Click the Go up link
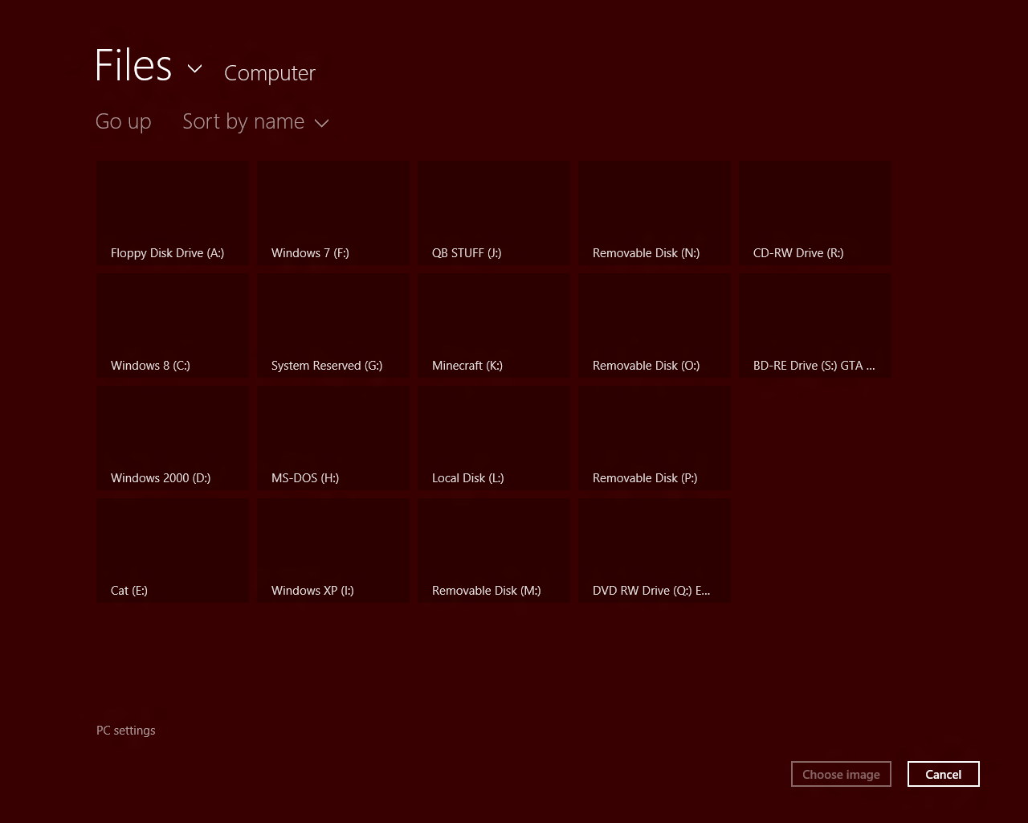The height and width of the screenshot is (823, 1028). tap(123, 122)
